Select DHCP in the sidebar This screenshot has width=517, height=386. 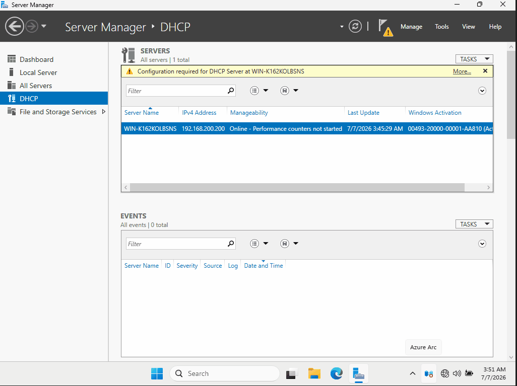pyautogui.click(x=54, y=99)
